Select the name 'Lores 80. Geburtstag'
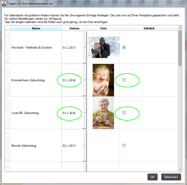 [x=25, y=113]
